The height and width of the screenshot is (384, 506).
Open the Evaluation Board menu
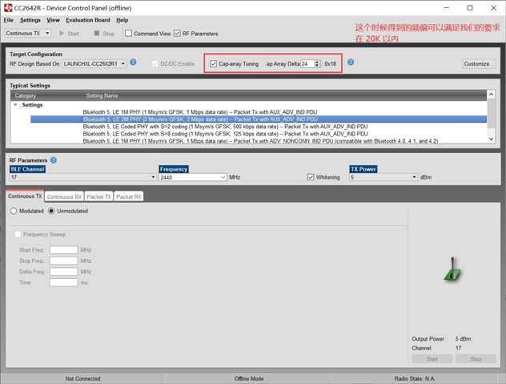[88, 20]
